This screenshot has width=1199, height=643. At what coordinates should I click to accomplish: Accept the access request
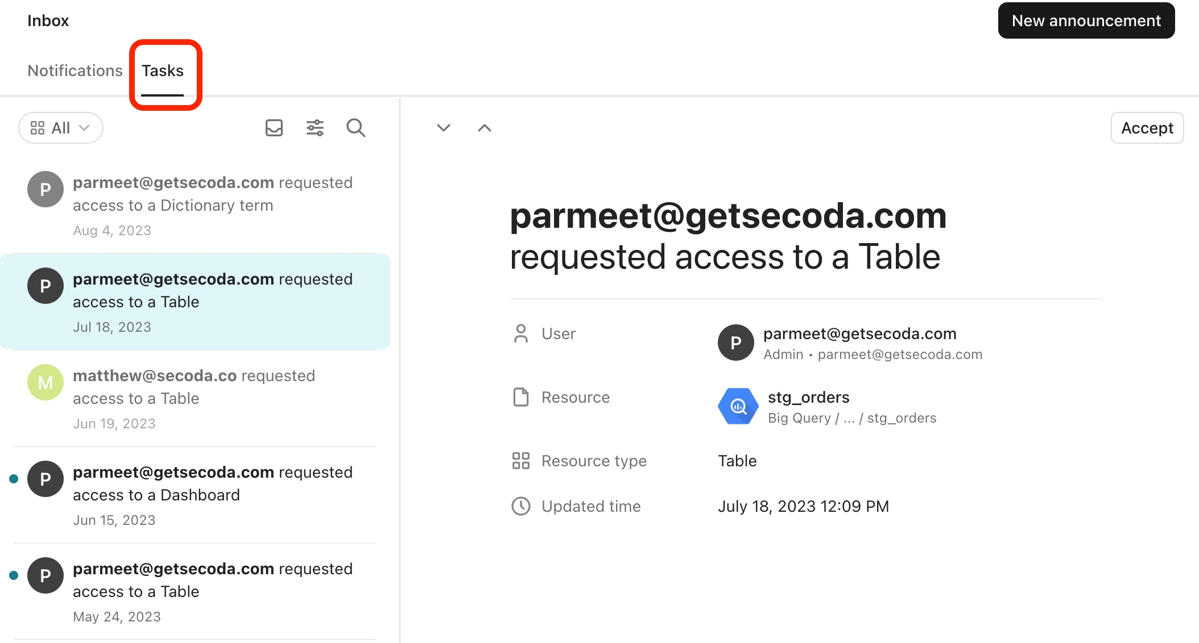(x=1147, y=128)
